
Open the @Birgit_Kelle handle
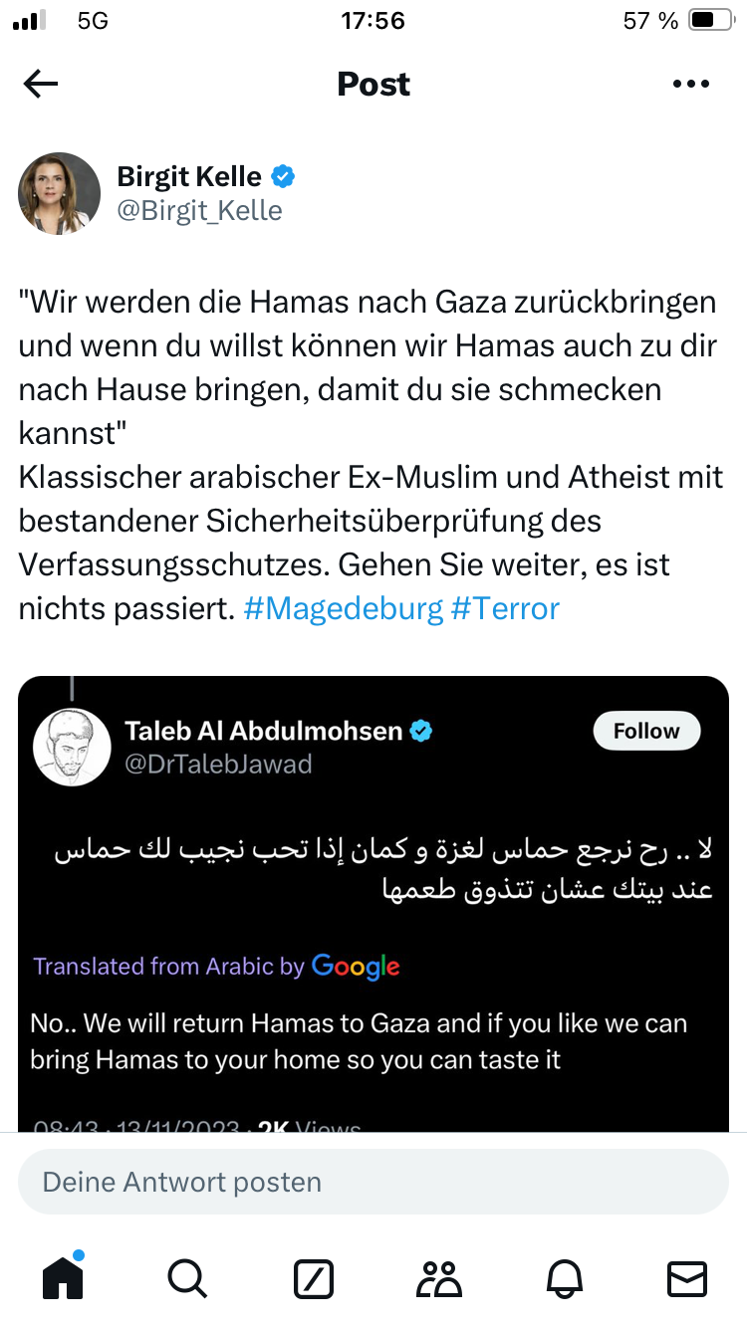tap(199, 211)
